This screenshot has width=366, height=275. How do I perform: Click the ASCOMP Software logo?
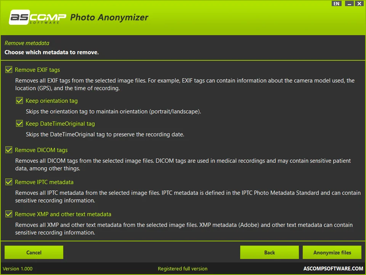[x=38, y=17]
